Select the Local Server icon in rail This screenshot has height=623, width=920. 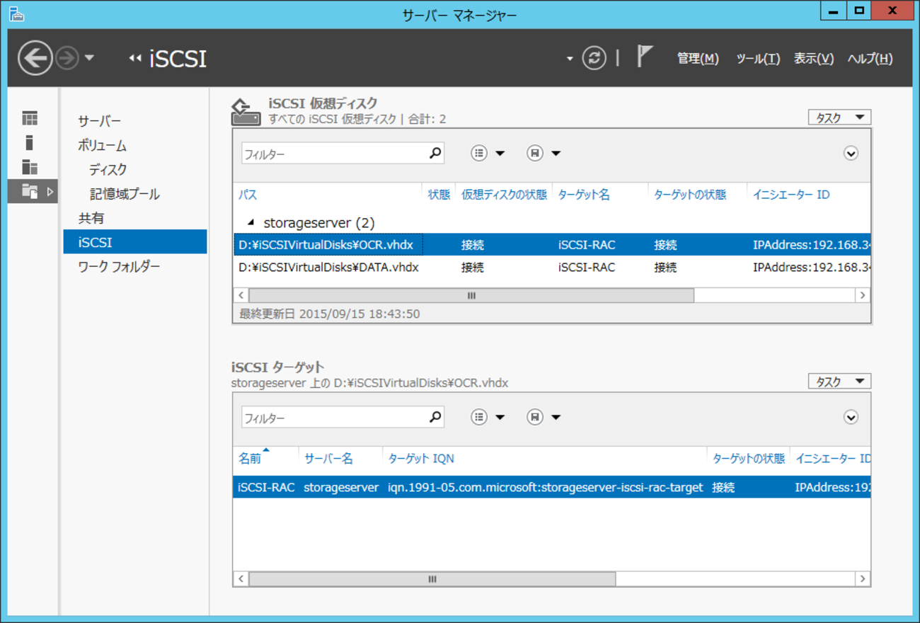coord(30,143)
